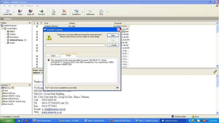Sort messages by Subject column

coord(90,23)
